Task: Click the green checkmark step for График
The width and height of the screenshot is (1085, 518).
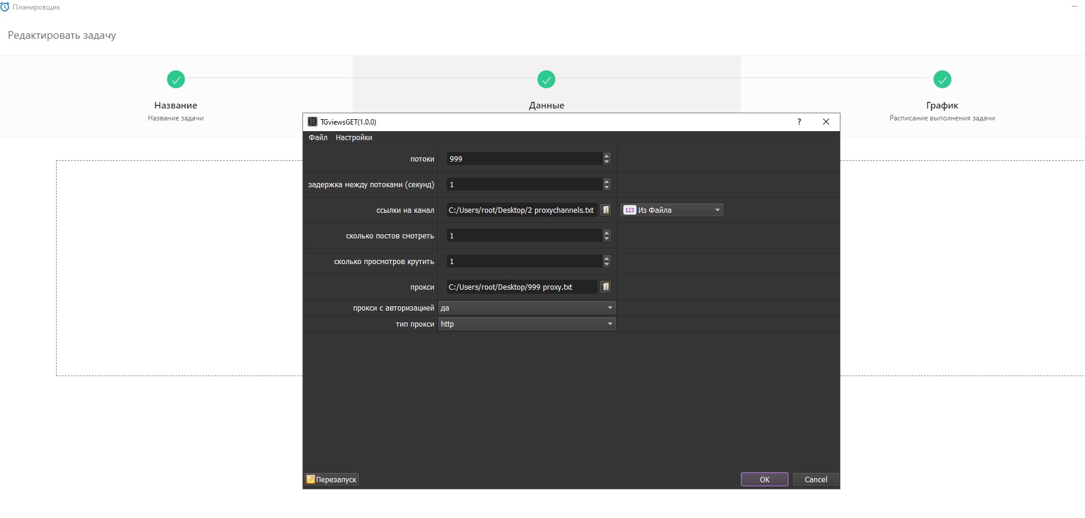Action: pyautogui.click(x=942, y=79)
